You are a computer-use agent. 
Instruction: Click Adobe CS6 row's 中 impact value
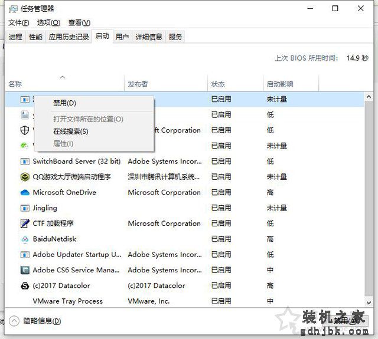270,270
